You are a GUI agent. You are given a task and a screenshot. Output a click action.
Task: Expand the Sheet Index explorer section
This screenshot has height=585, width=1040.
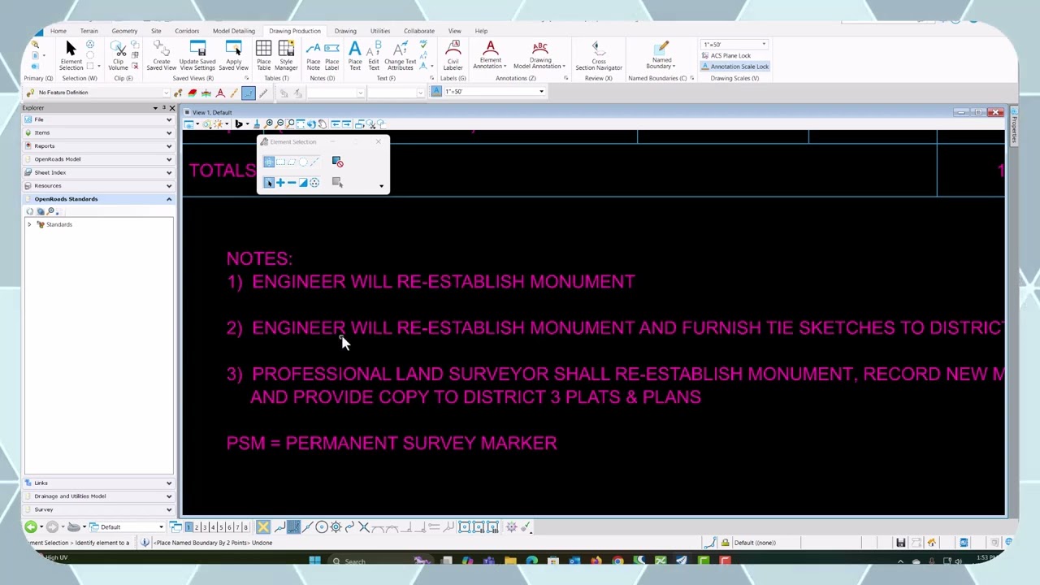point(98,172)
